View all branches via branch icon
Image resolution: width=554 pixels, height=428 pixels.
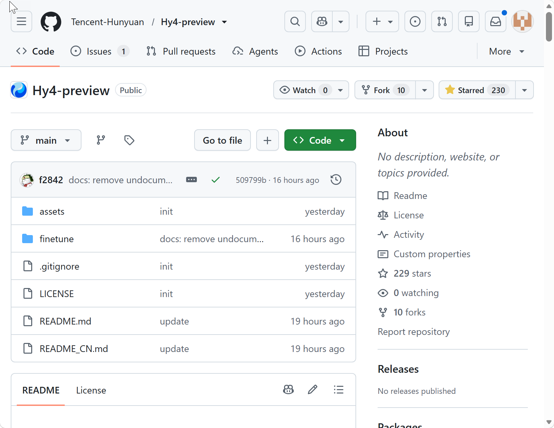pyautogui.click(x=101, y=140)
